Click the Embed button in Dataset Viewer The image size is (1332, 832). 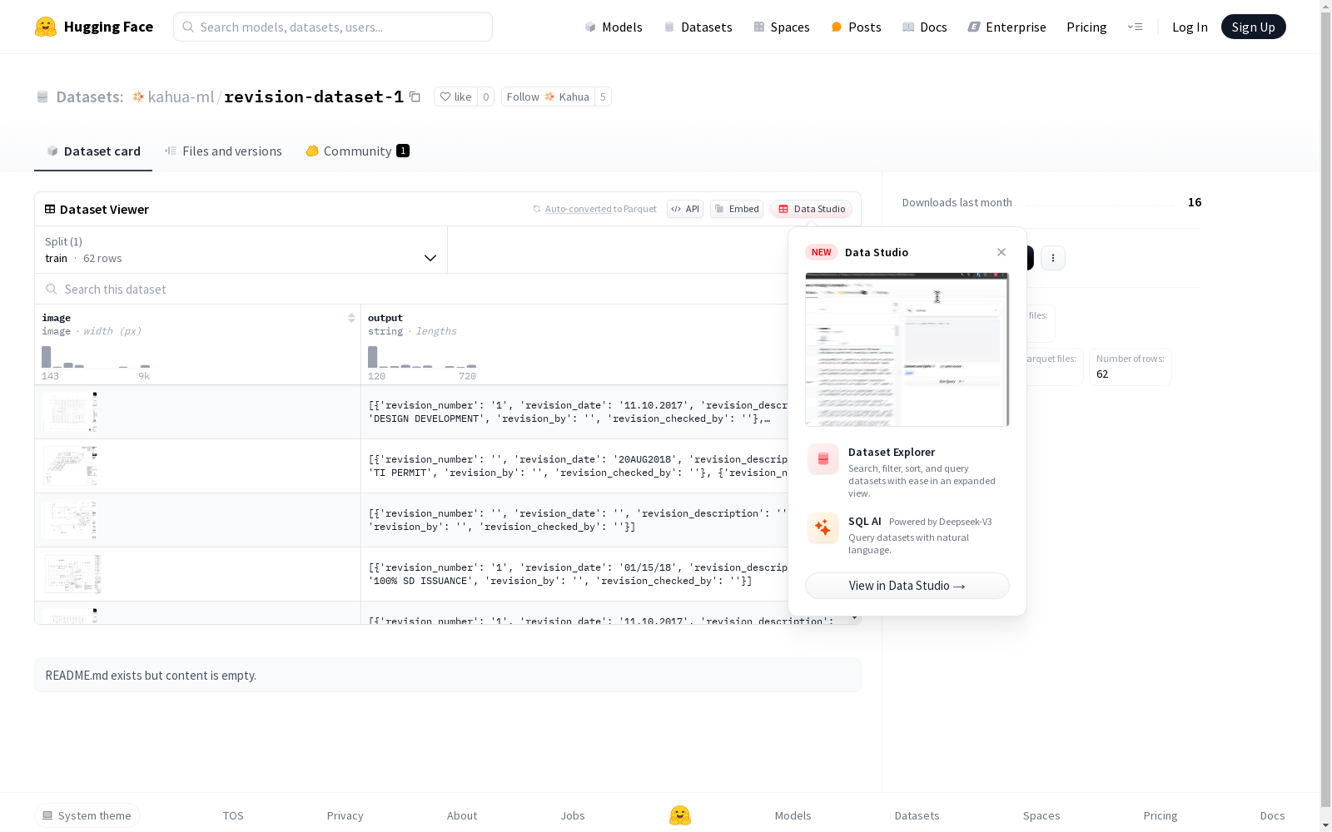coord(737,209)
